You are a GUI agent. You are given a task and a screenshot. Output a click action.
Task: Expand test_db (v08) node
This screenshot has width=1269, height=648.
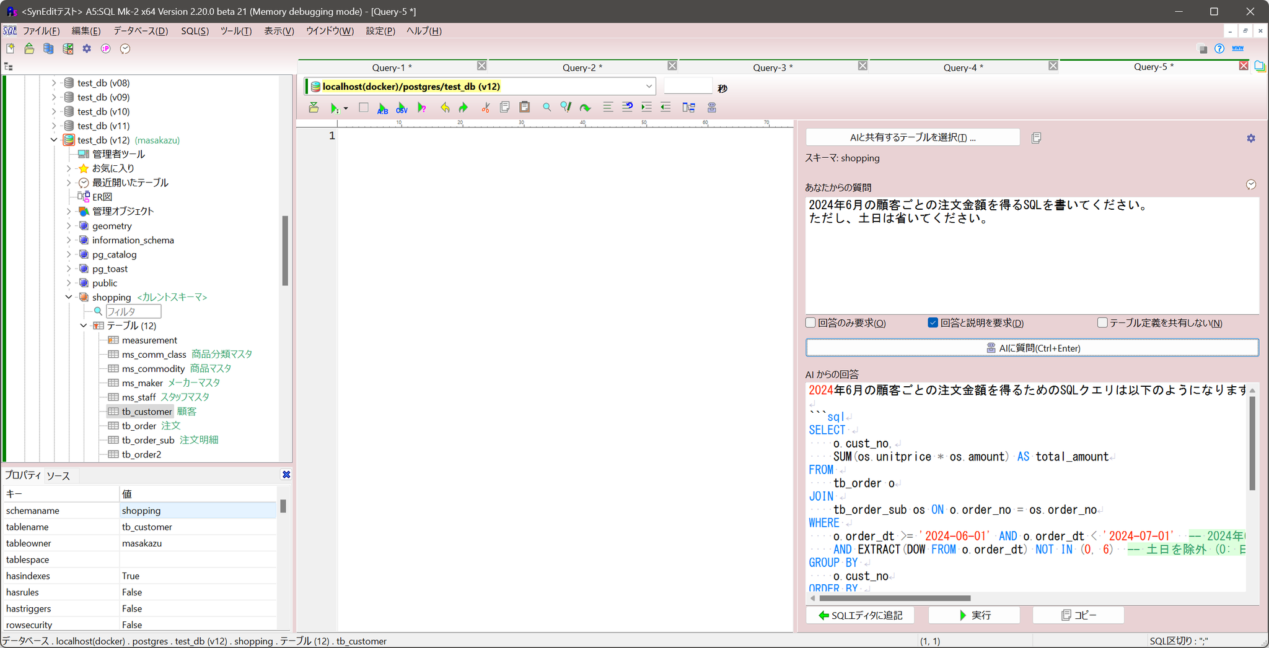coord(54,83)
